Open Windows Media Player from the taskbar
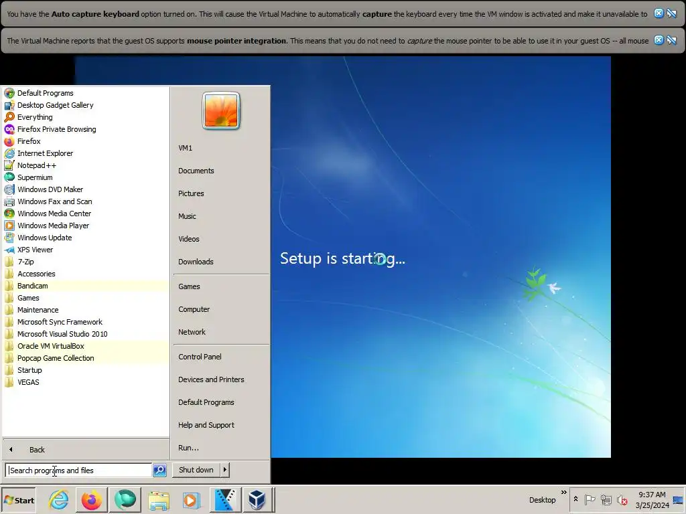The width and height of the screenshot is (686, 514). 191,499
